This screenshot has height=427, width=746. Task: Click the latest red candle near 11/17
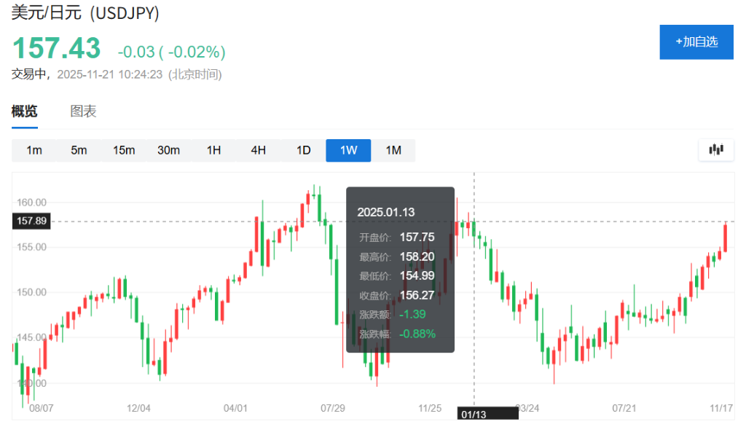coord(725,238)
